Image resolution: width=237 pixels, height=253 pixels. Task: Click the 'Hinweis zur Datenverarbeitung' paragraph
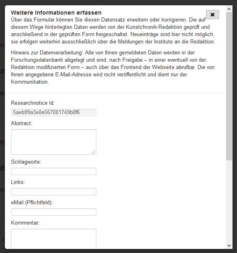[x=113, y=67]
